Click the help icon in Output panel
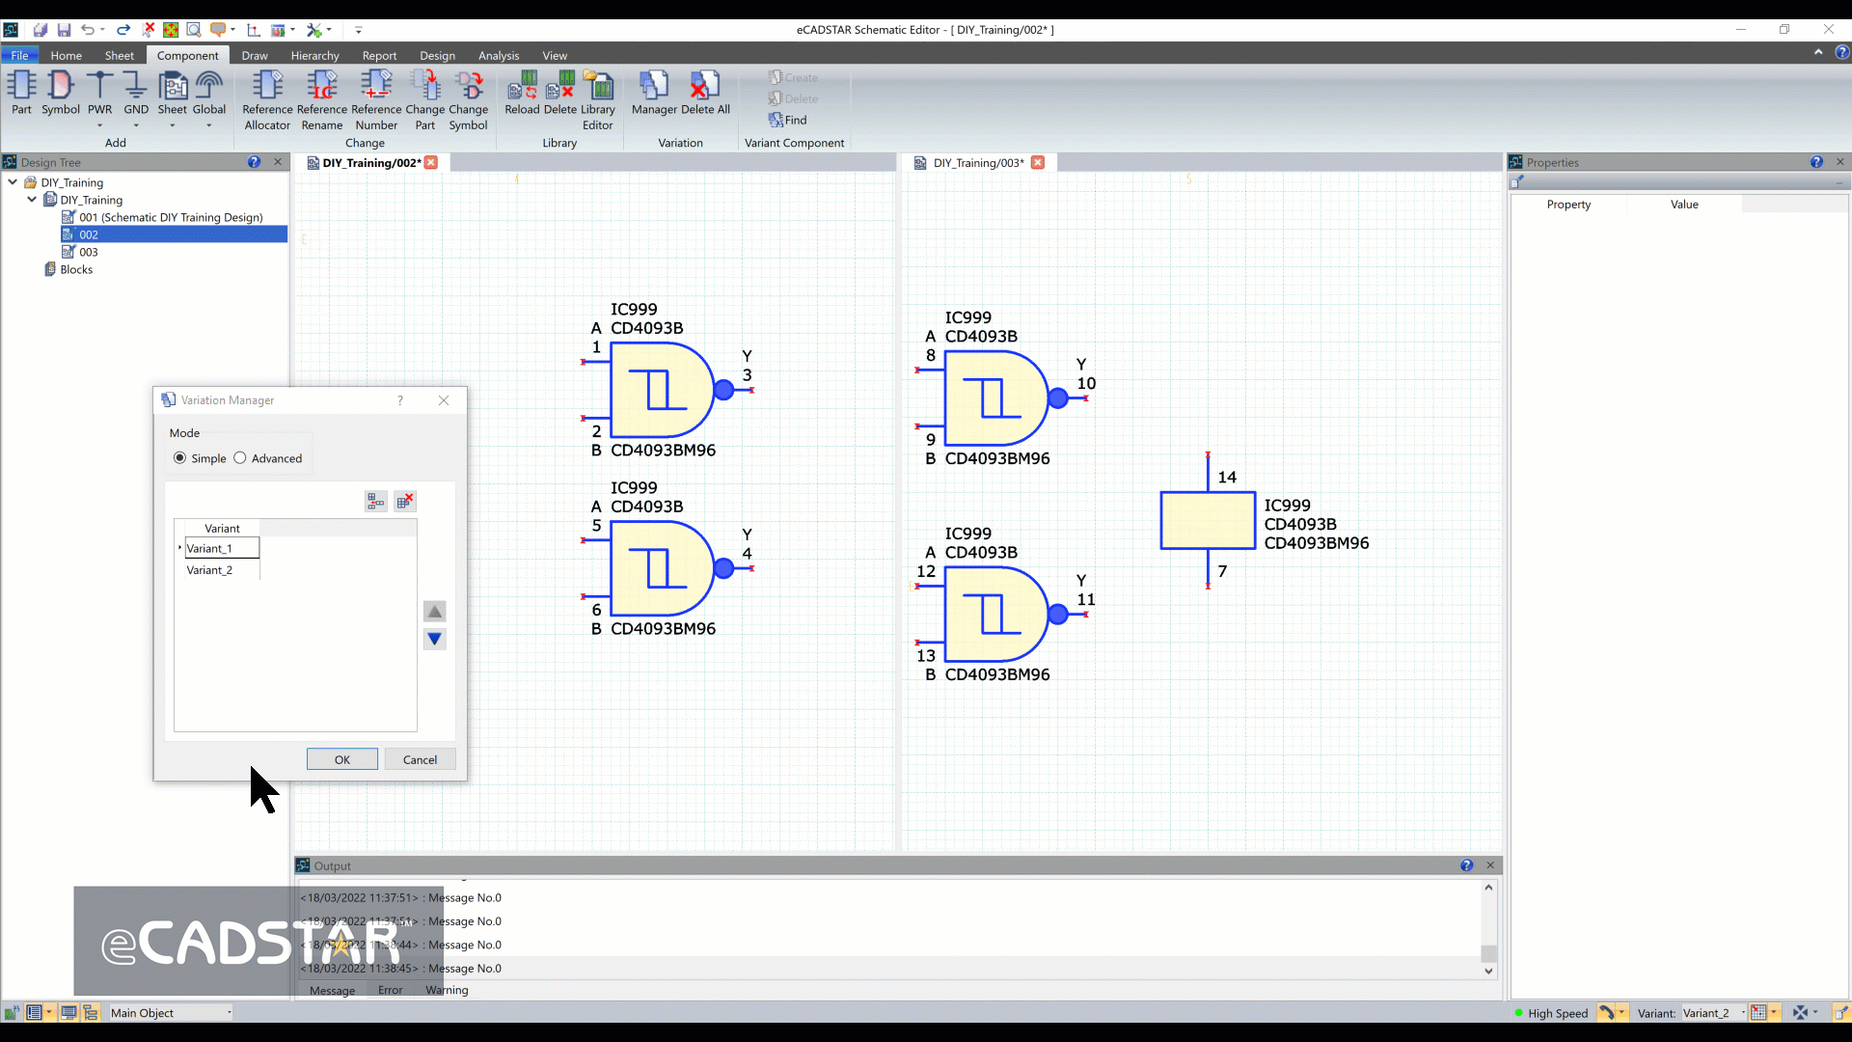The image size is (1852, 1042). [x=1466, y=865]
